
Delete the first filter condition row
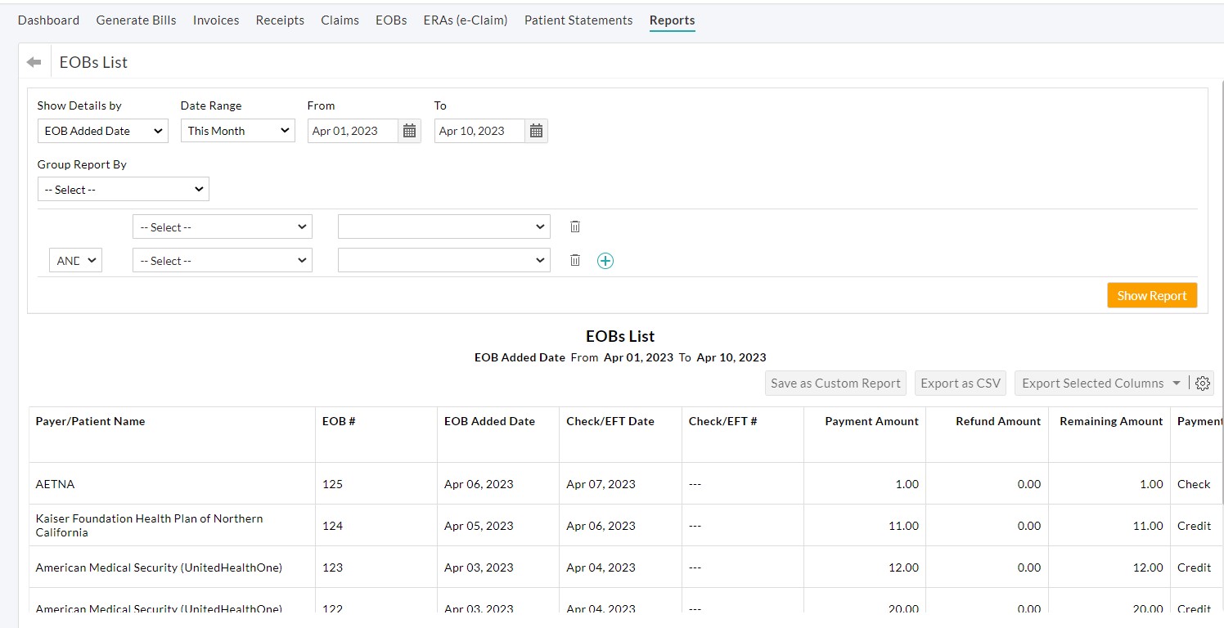coord(575,227)
